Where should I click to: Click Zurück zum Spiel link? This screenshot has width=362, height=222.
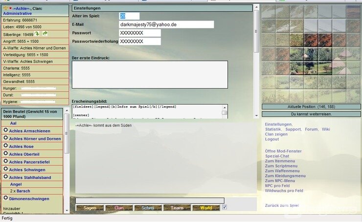[282, 205]
